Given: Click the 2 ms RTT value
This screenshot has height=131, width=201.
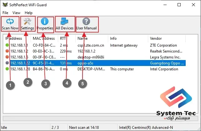Looking at the screenshot, I should click(64, 45).
